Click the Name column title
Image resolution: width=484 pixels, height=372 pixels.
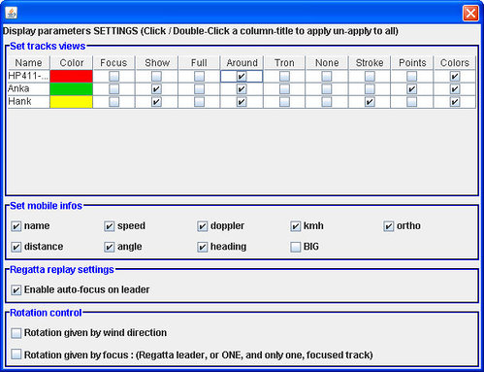point(28,62)
